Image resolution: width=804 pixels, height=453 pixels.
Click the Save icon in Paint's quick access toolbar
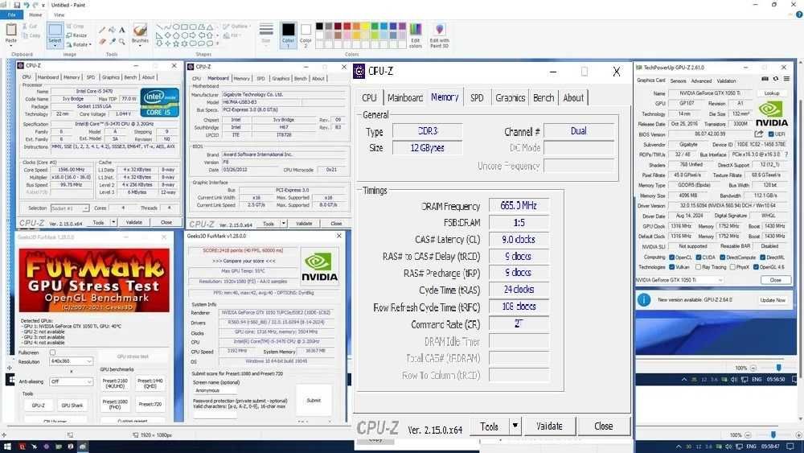[16, 5]
